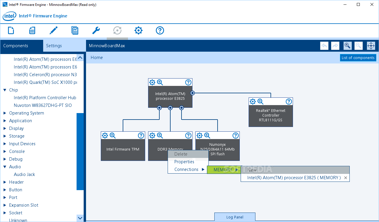Viewport: 379px width, 222px height.
Task: Show help for the Numonyx SPI flash block
Action: tap(236, 136)
